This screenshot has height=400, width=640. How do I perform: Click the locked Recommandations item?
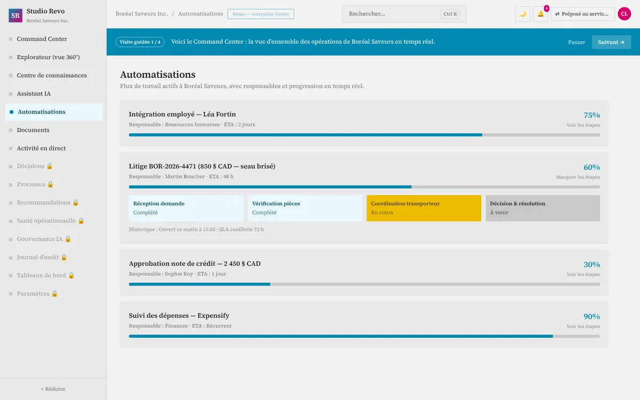53,203
